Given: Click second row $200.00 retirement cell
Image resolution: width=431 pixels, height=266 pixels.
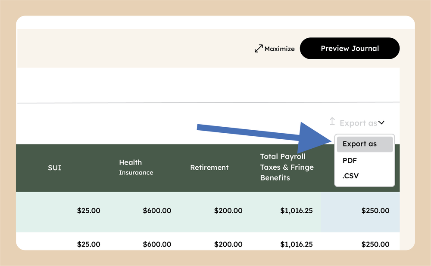Looking at the screenshot, I should (x=228, y=244).
